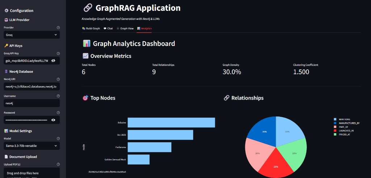
Task: Click the Drag and drop files upload area
Action: click(32, 173)
